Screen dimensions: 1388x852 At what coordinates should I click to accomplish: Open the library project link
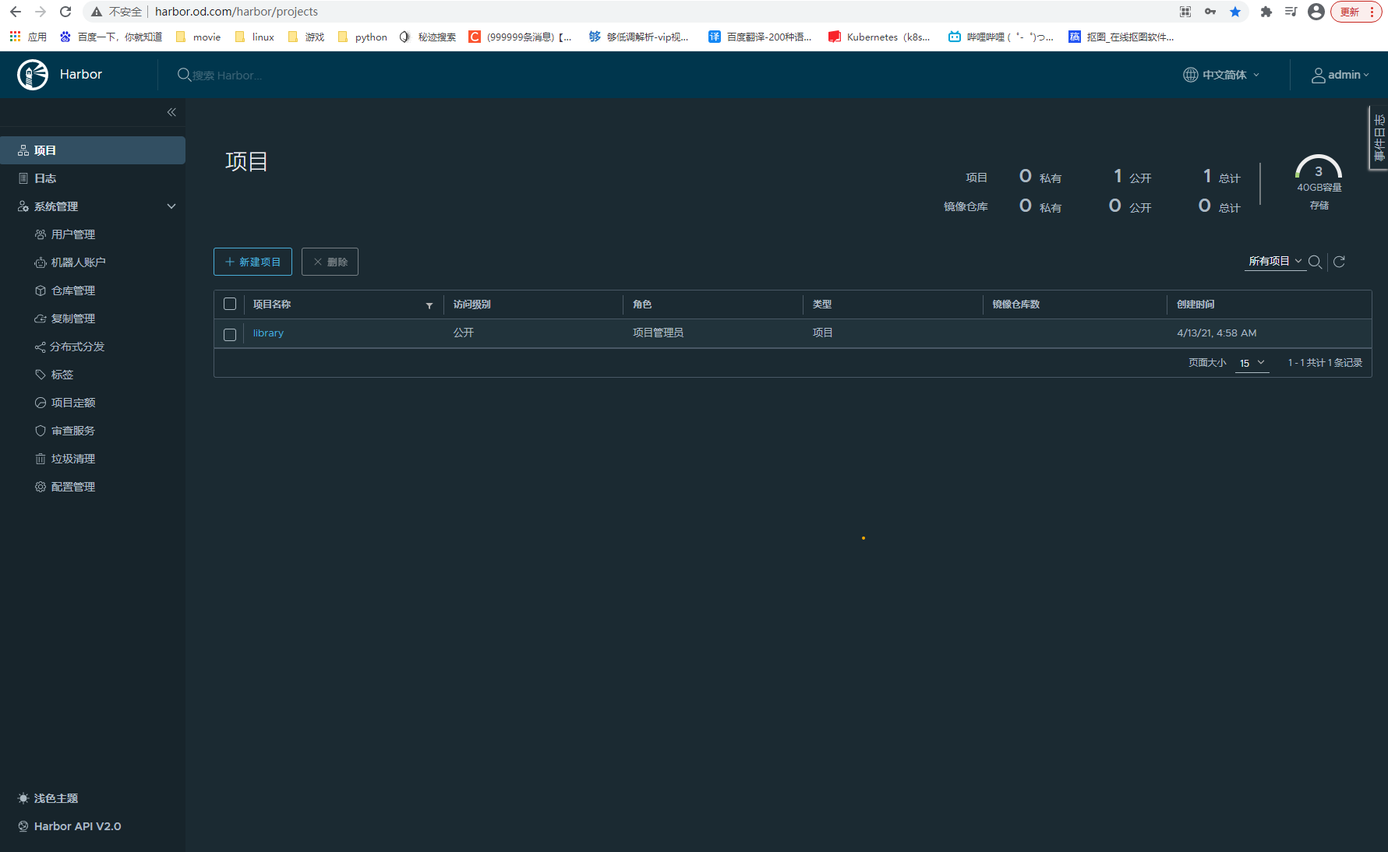tap(268, 333)
